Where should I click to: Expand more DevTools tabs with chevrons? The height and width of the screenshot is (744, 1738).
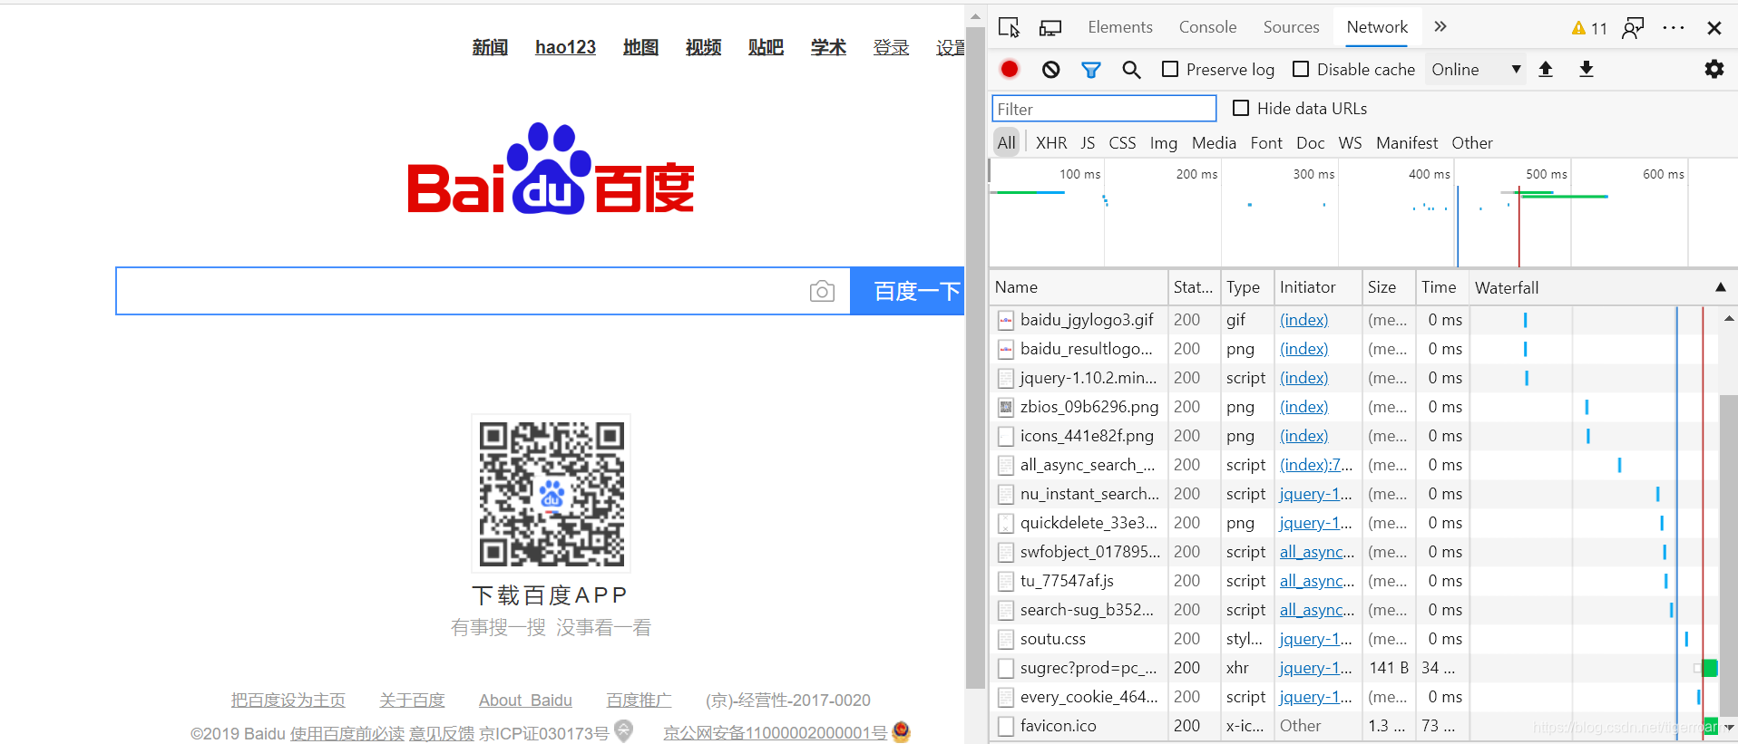tap(1440, 27)
